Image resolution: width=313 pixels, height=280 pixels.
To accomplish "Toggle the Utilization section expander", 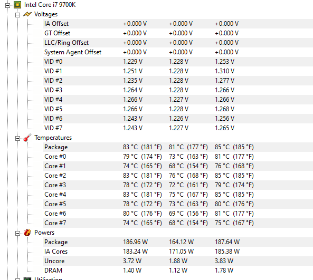I will 17,279.
